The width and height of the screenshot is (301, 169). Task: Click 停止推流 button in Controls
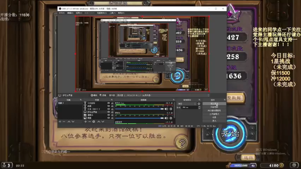(x=214, y=104)
